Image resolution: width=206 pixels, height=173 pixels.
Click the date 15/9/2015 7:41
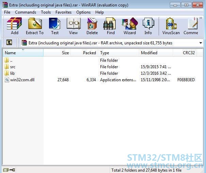(x=156, y=67)
